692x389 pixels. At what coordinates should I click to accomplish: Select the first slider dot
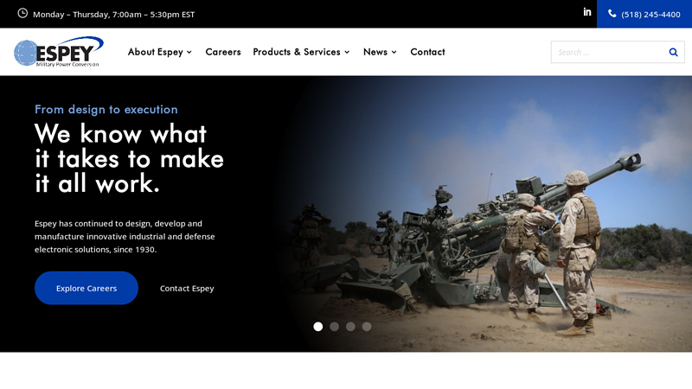[317, 327]
